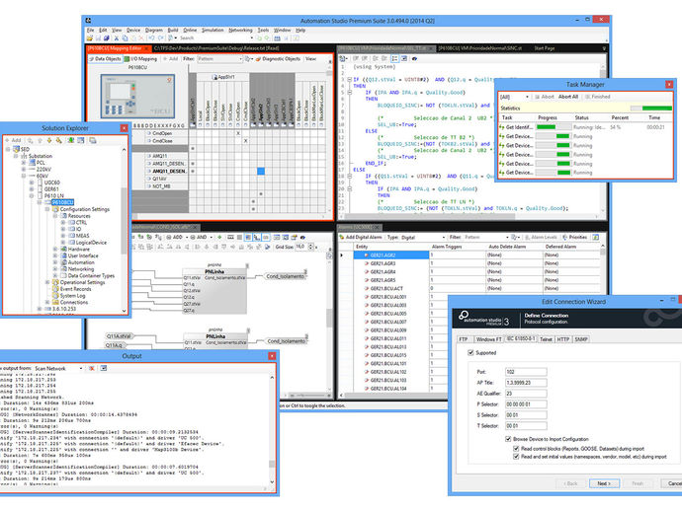
Task: Toggle the Supported checkbox
Action: [470, 352]
